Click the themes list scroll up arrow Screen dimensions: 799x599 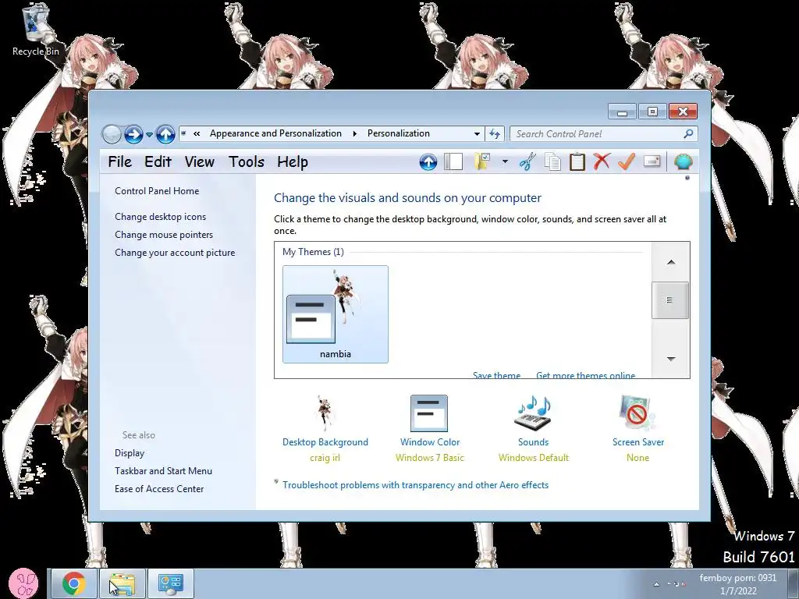pyautogui.click(x=670, y=262)
